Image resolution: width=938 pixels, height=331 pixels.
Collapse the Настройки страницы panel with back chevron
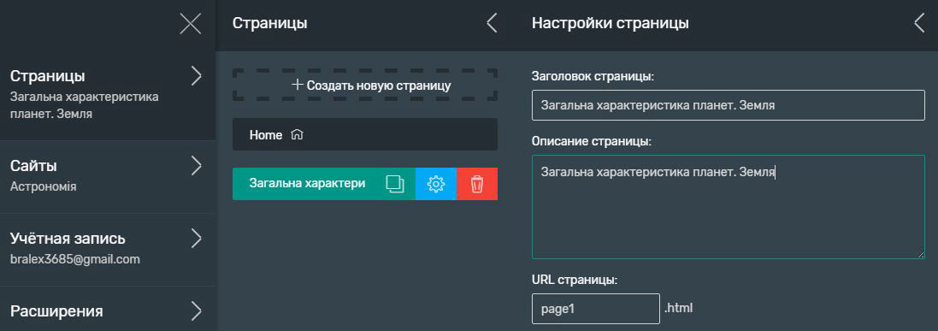[x=919, y=23]
